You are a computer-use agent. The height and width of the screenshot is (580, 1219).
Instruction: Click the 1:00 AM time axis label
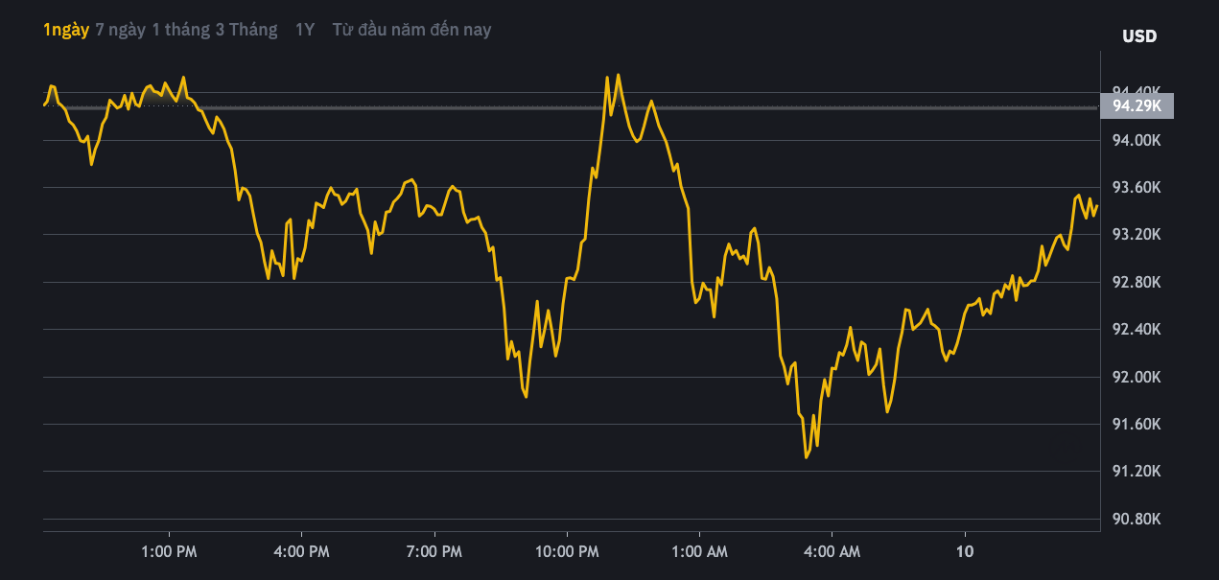pos(699,552)
